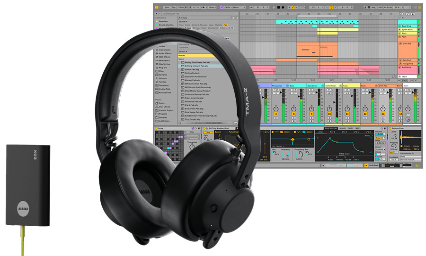
Task: Select the yellow Favorites collection
Action: pyautogui.click(x=162, y=21)
